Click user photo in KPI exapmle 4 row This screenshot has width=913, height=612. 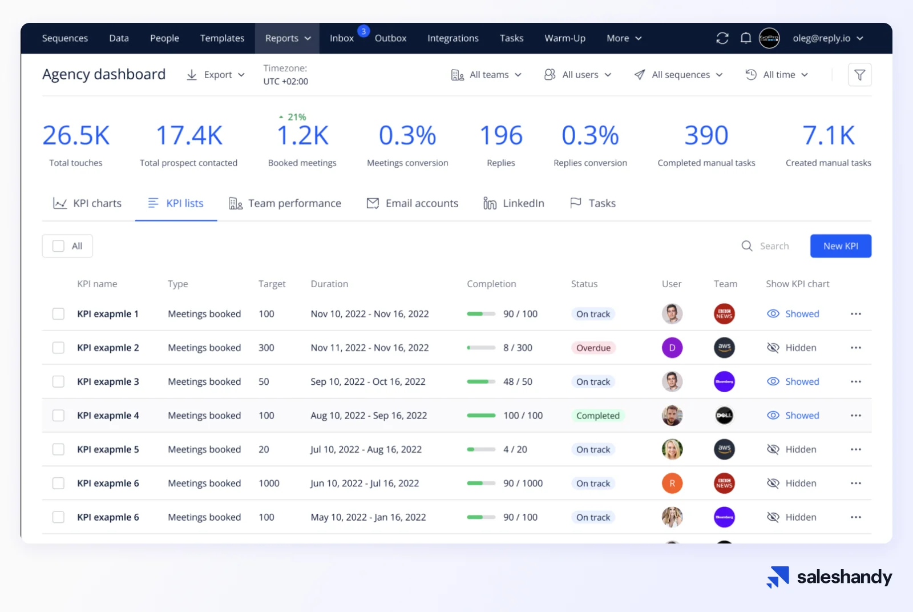672,416
